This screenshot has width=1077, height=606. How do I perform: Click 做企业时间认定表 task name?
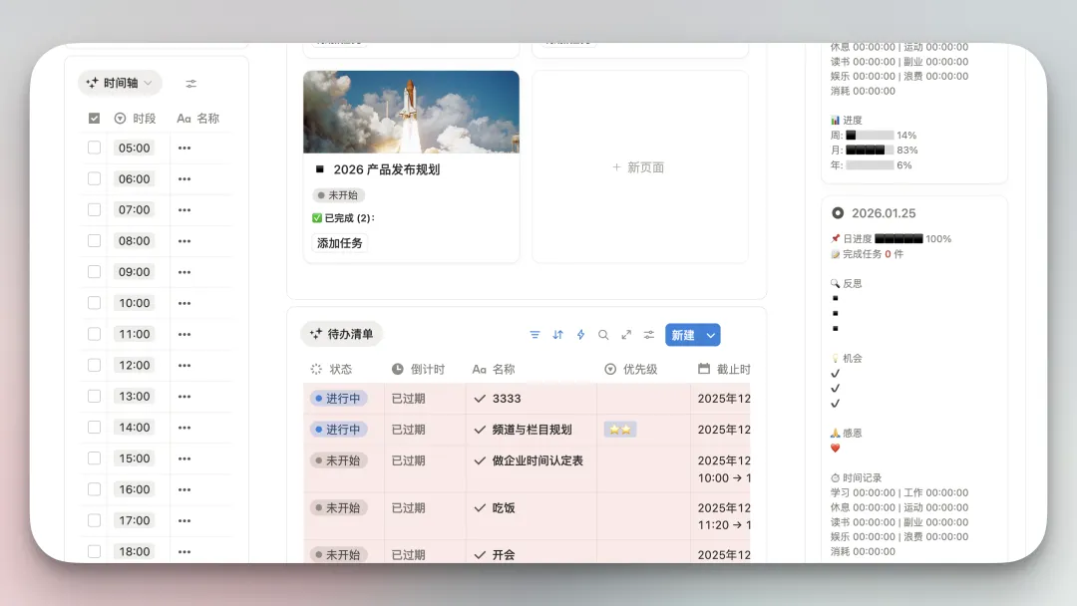coord(538,460)
